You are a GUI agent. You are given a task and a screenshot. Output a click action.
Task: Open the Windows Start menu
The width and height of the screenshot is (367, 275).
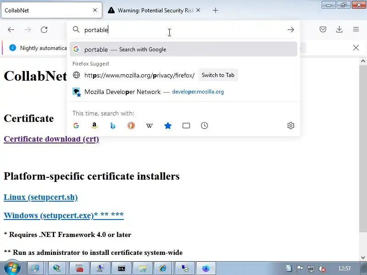click(x=12, y=268)
